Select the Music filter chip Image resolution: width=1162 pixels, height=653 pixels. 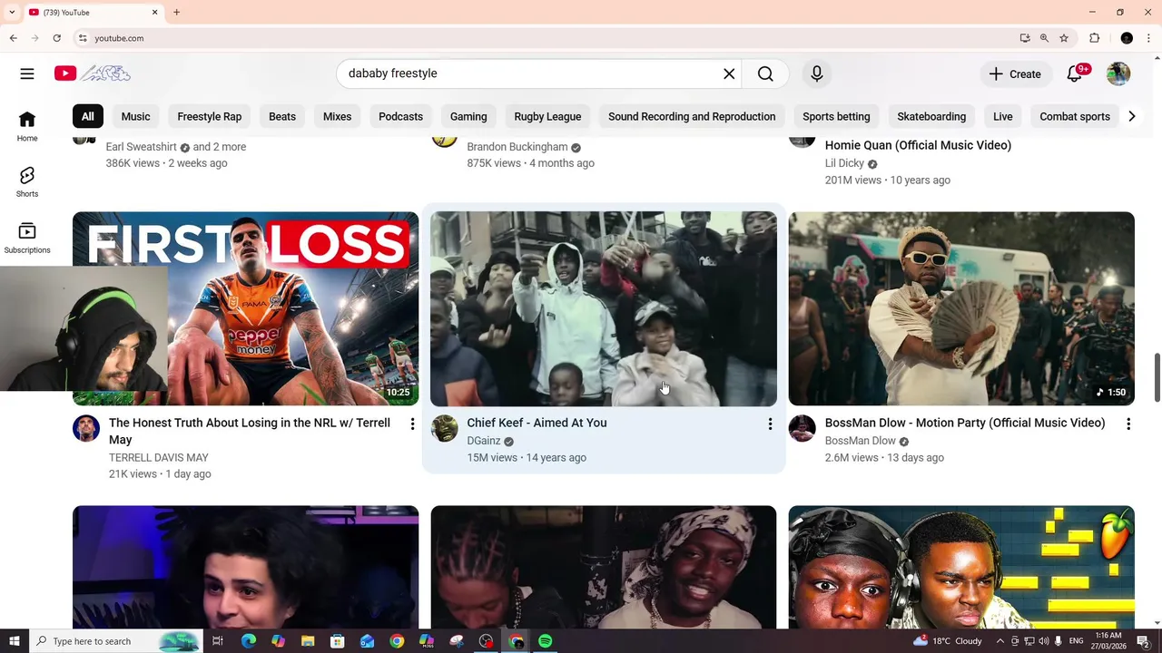[136, 116]
